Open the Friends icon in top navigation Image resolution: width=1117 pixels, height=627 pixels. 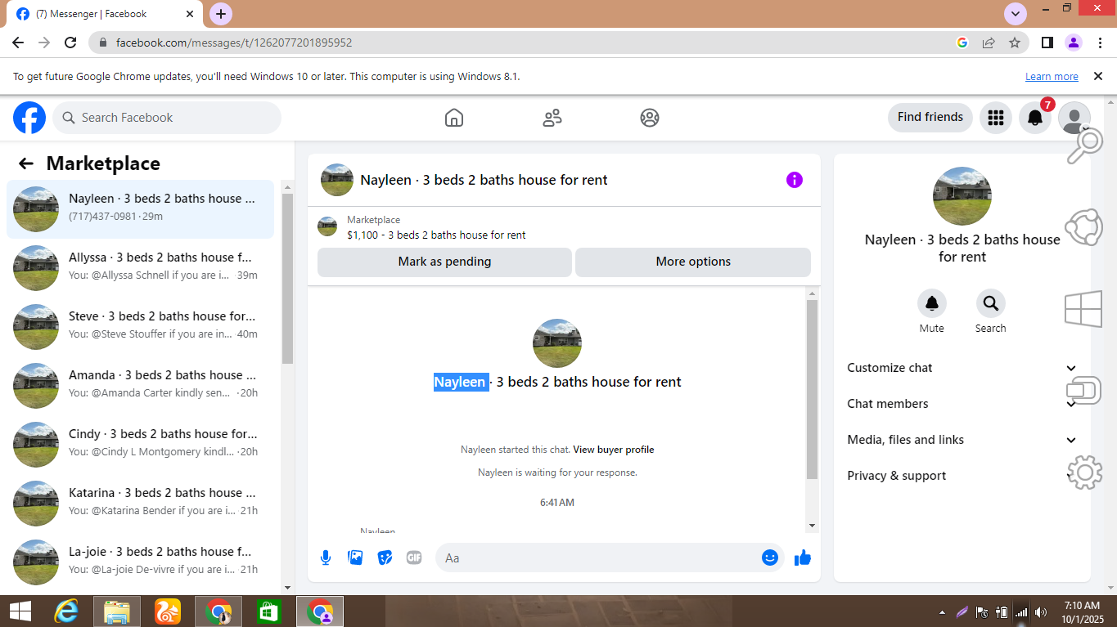tap(552, 118)
